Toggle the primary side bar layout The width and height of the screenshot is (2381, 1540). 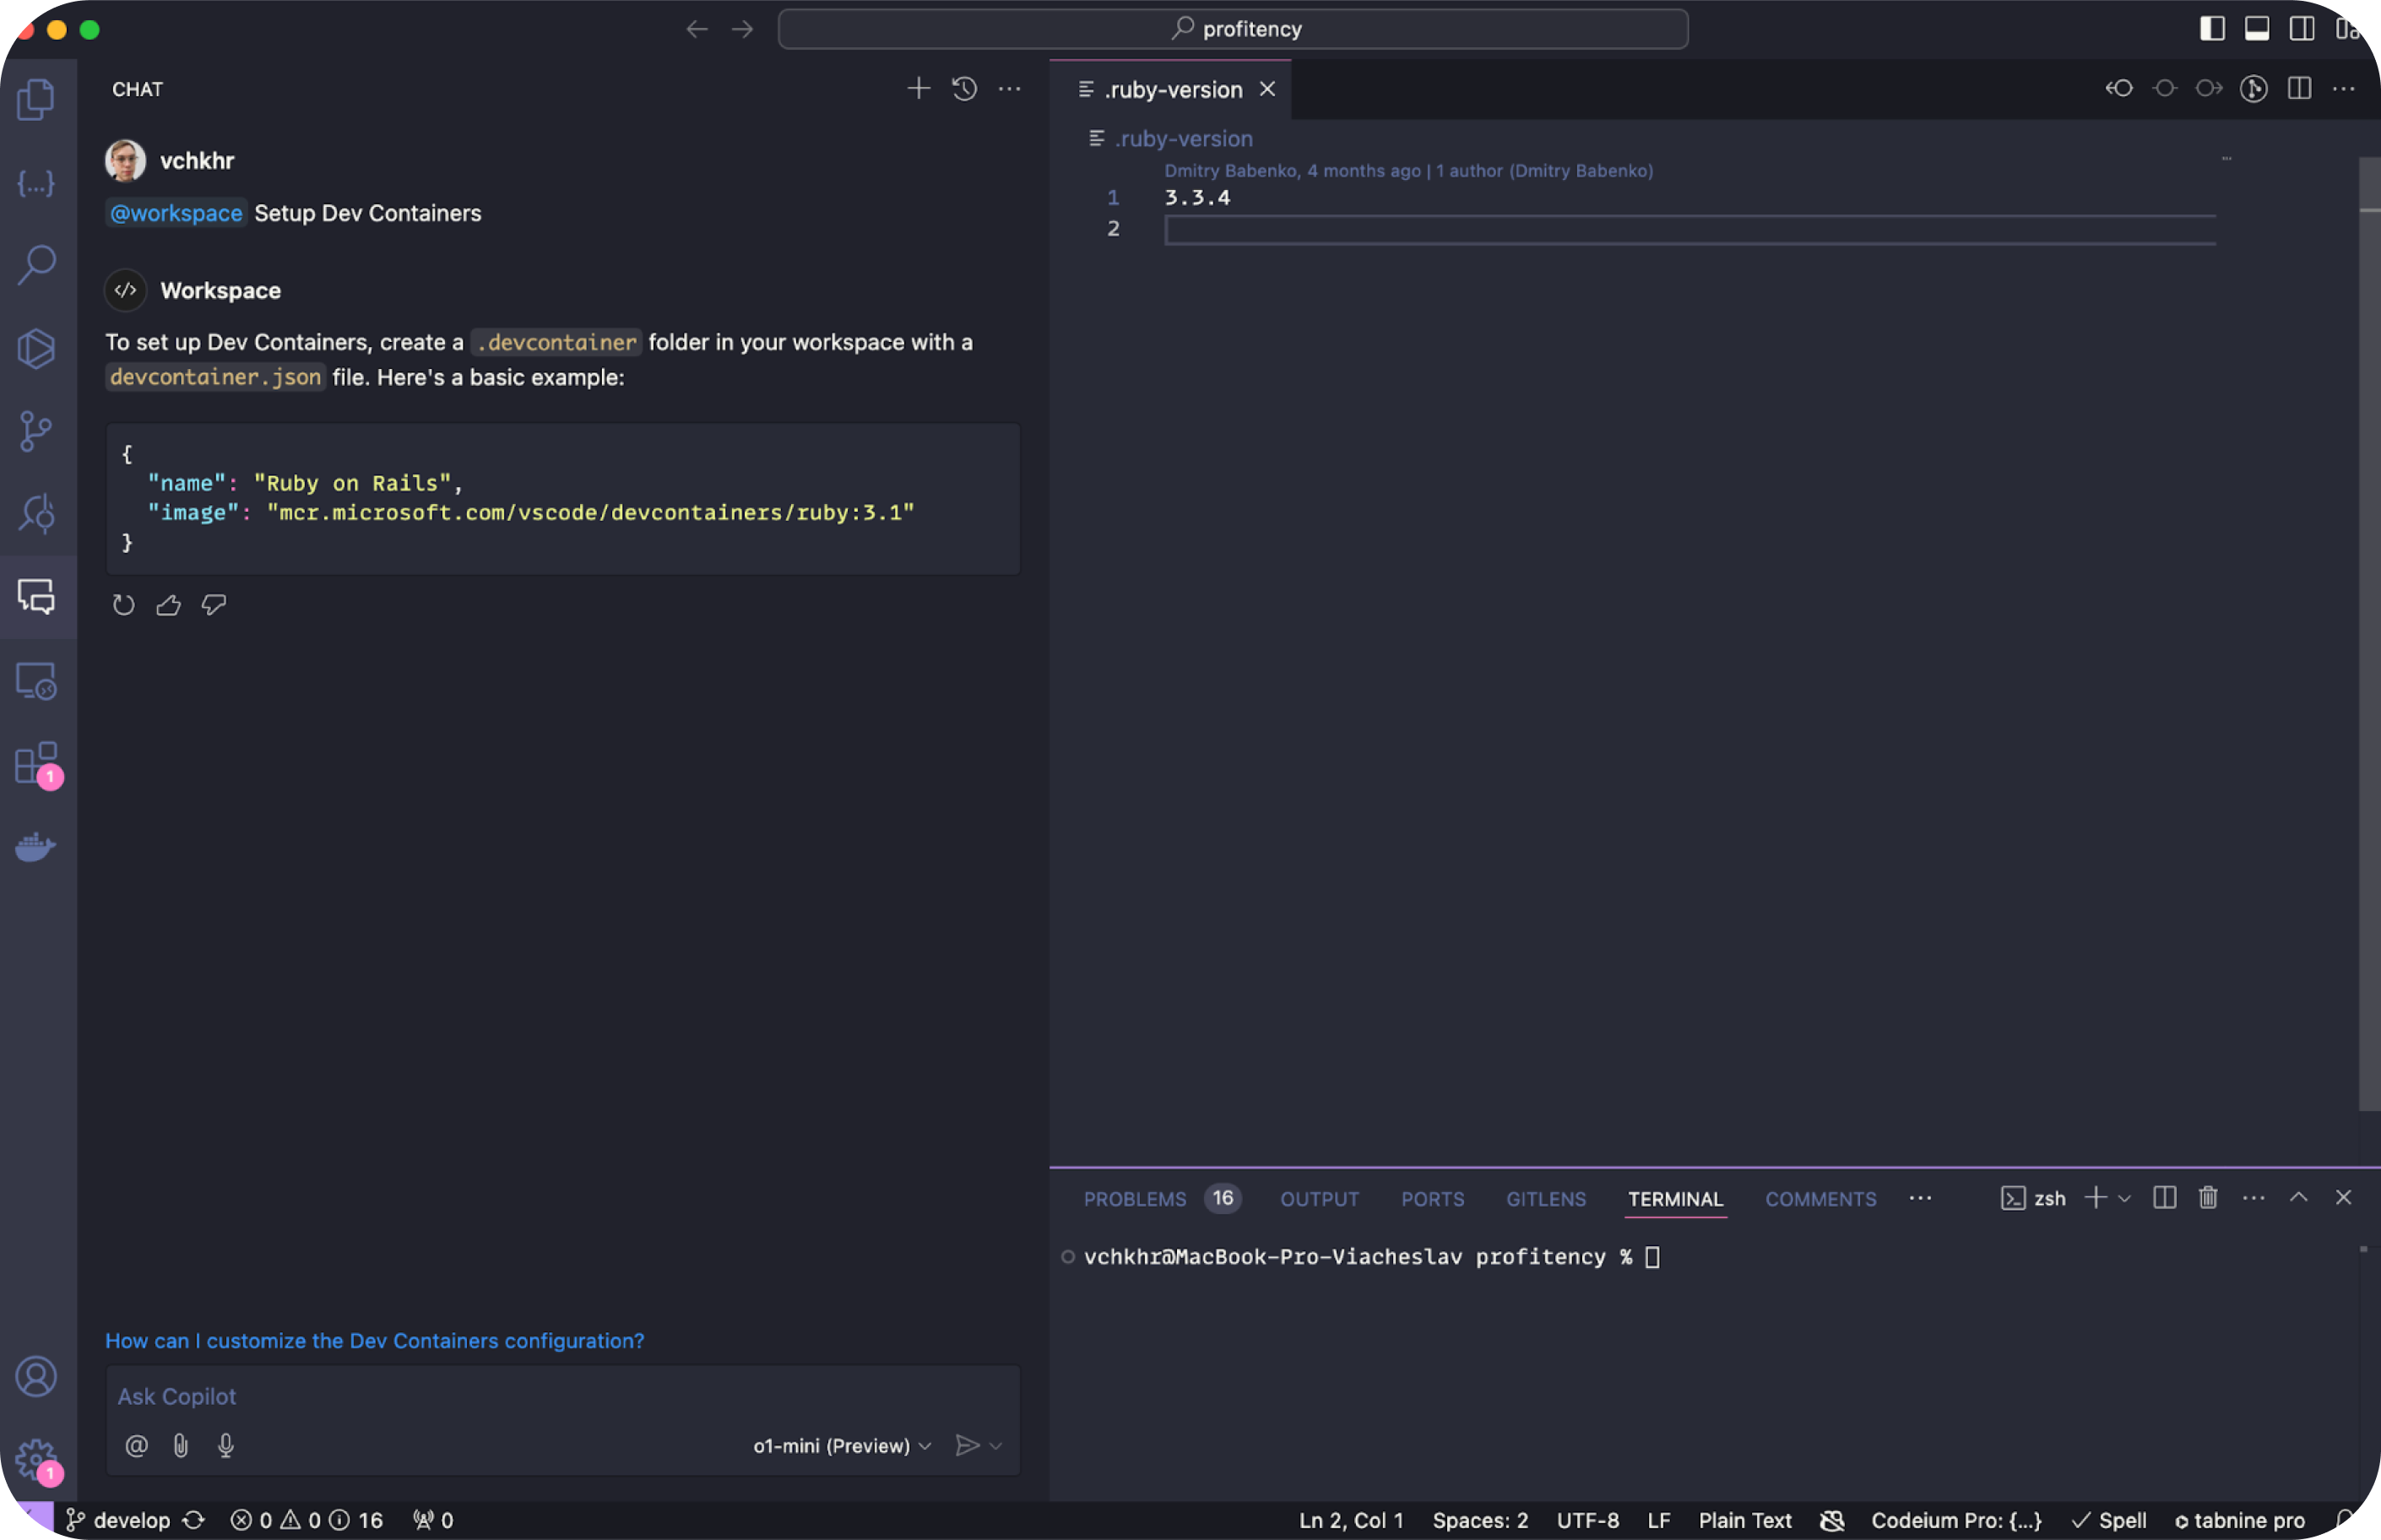point(2212,29)
